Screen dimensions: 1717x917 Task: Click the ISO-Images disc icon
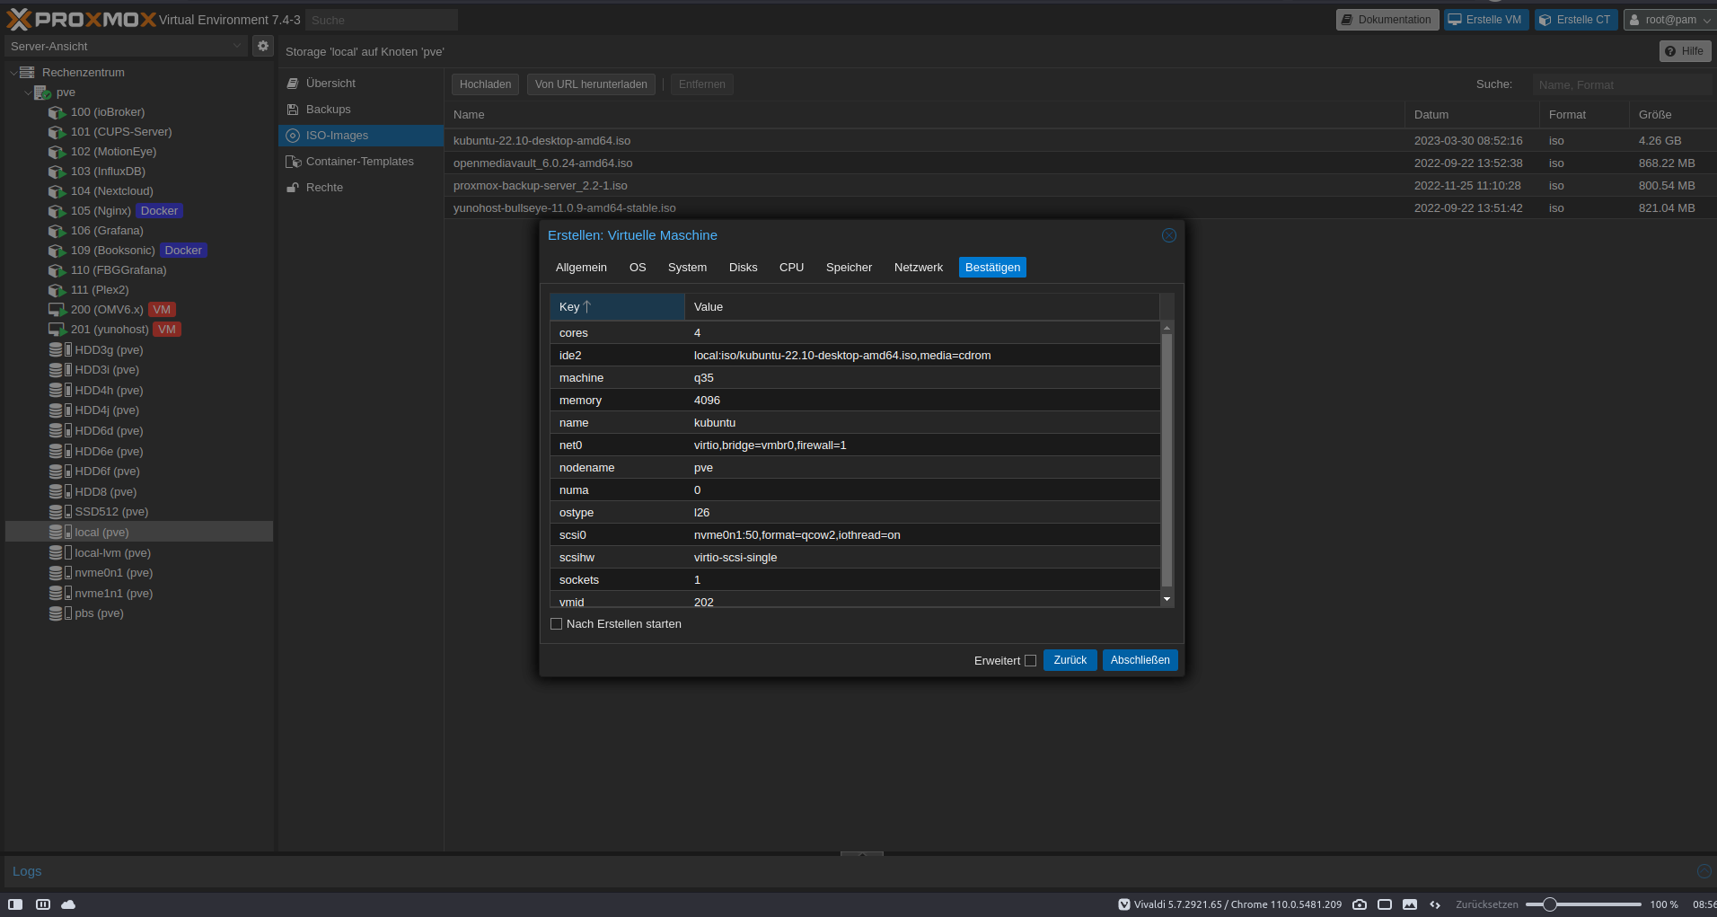(293, 136)
